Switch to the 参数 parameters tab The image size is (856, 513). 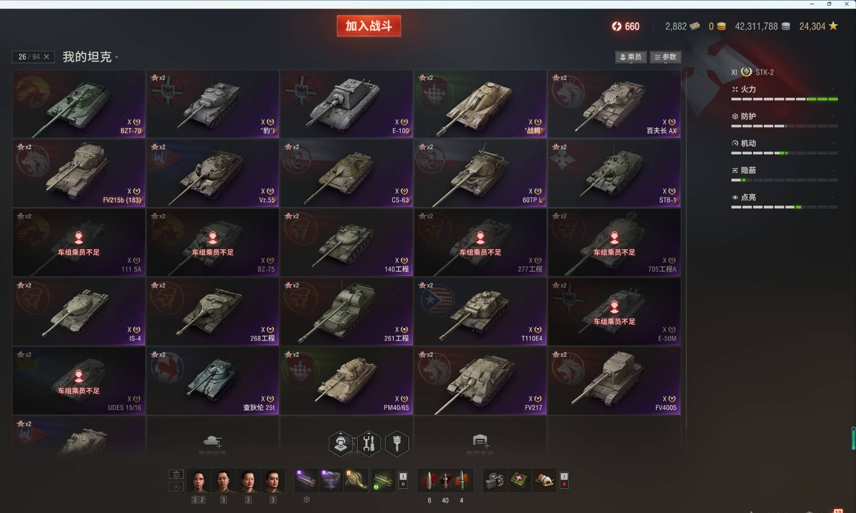click(x=665, y=57)
